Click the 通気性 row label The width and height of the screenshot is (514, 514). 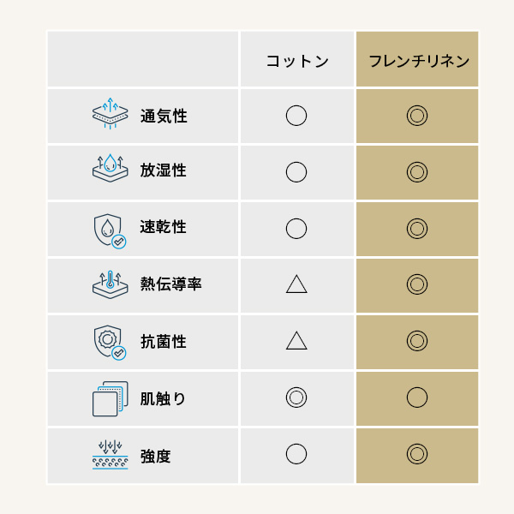tap(164, 116)
